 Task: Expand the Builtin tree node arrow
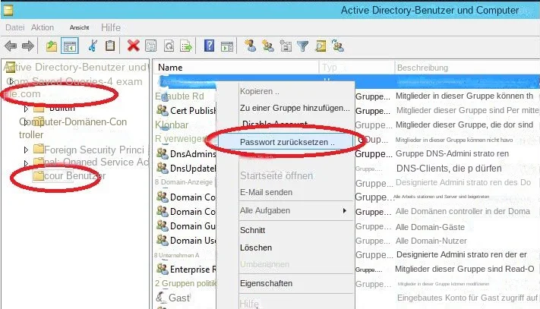point(26,109)
